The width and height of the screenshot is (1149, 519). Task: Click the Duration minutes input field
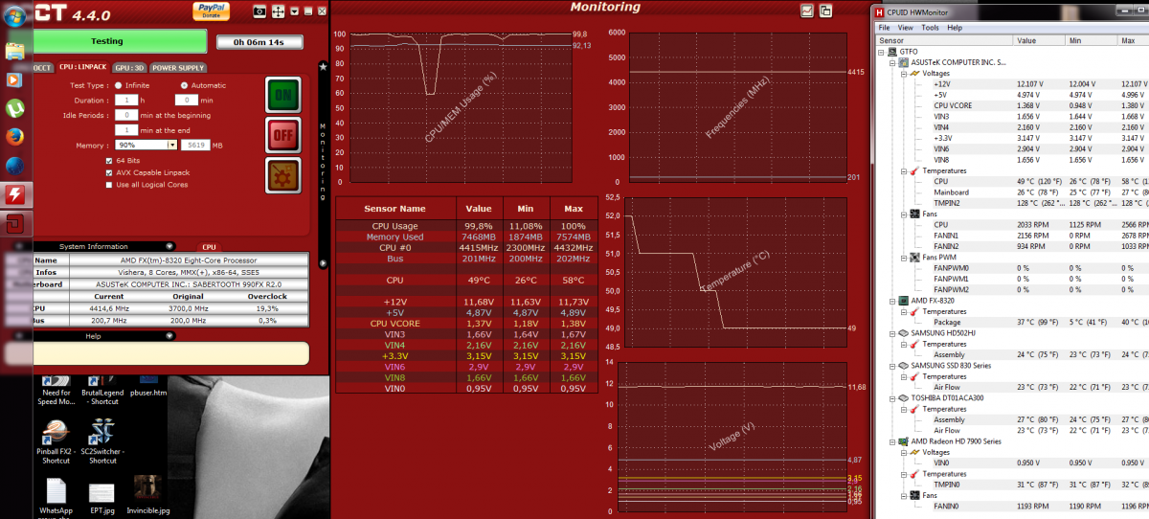pos(187,100)
